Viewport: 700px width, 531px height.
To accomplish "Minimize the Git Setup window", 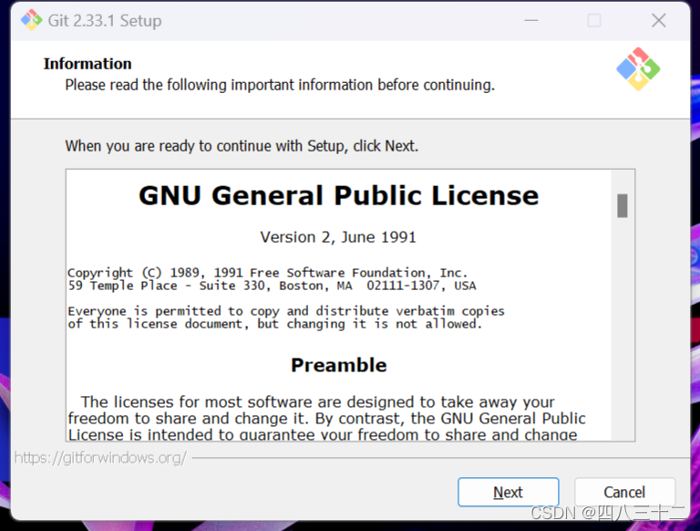I will (531, 21).
